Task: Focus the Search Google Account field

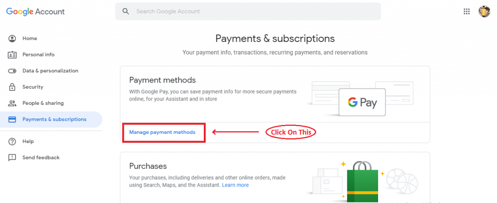Action: (248, 12)
